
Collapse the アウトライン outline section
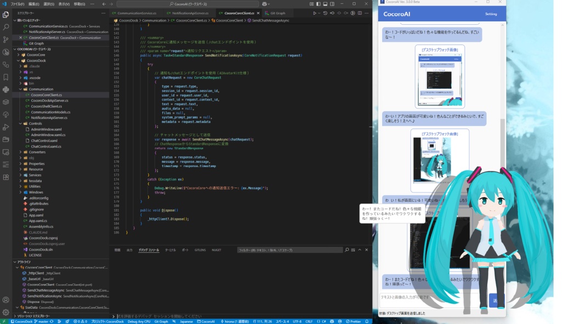24,262
